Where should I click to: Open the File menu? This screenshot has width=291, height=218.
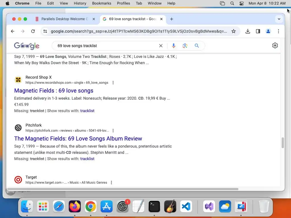(x=38, y=3)
